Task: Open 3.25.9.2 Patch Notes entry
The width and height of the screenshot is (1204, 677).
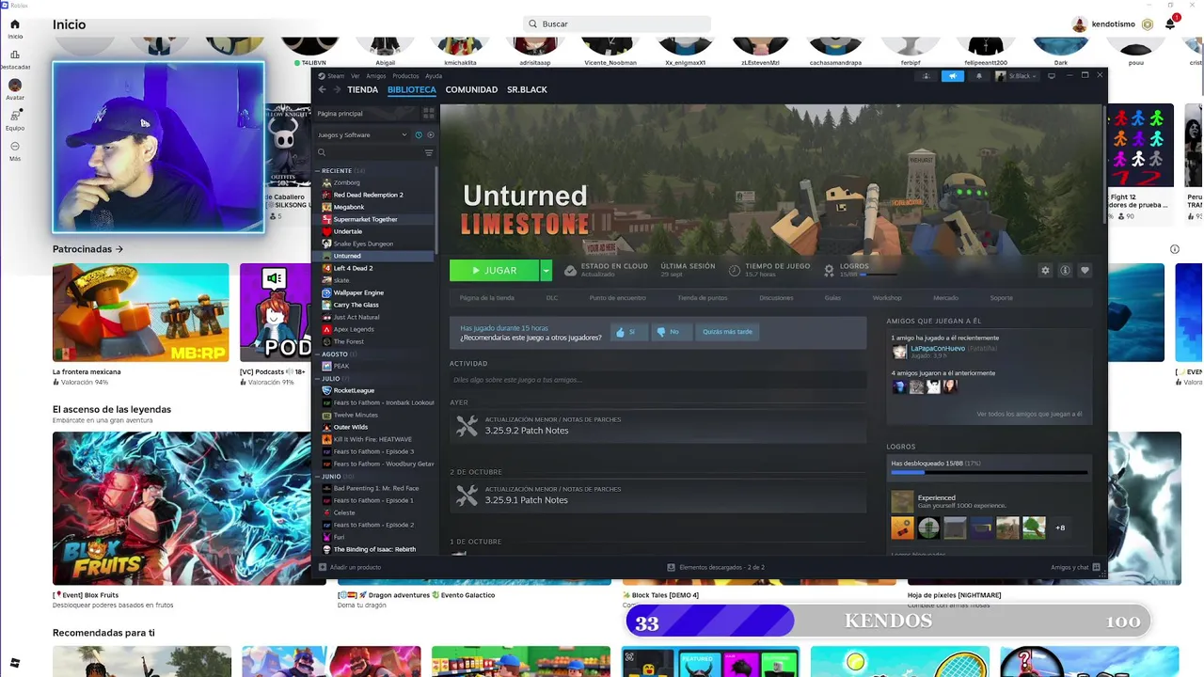Action: point(657,426)
